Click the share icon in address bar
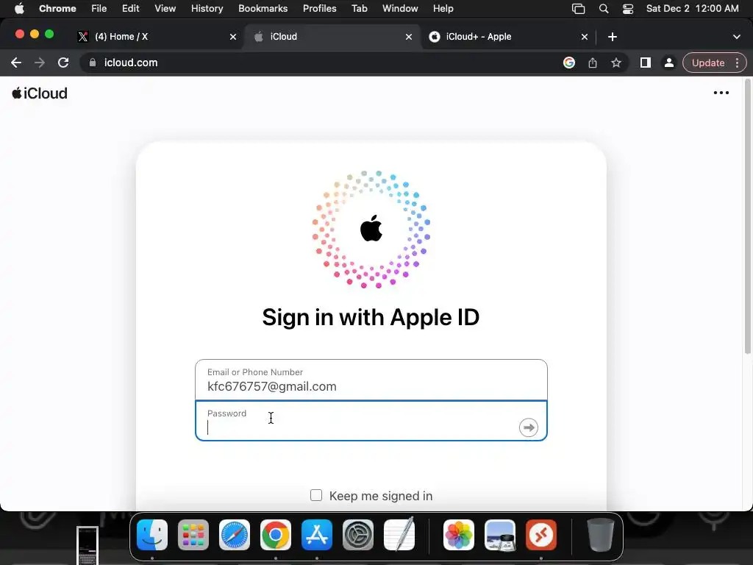Screen dimensions: 753x565 tap(593, 63)
